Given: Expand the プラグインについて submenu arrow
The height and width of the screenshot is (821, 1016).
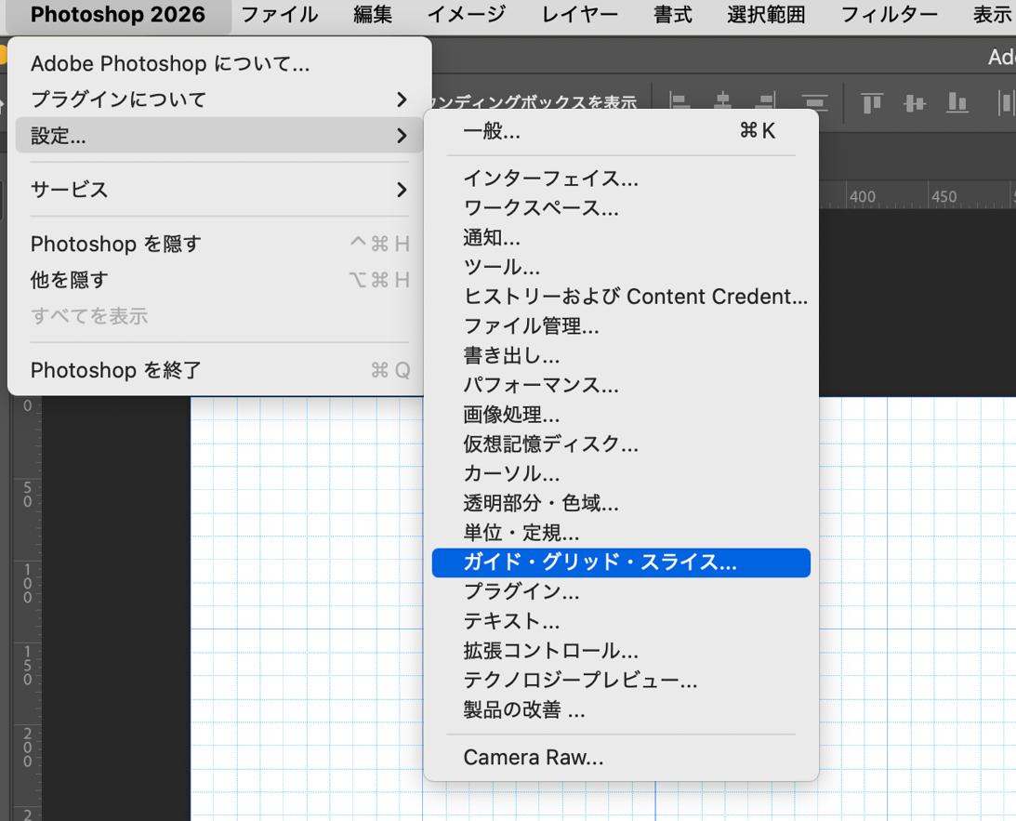Looking at the screenshot, I should point(402,99).
